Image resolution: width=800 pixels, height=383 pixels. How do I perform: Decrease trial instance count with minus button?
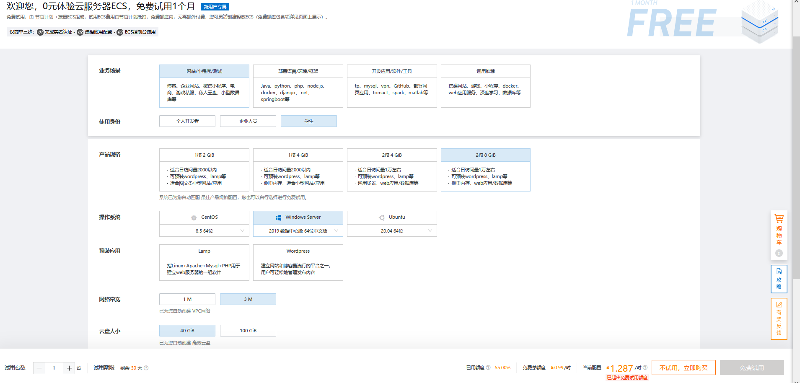point(39,368)
